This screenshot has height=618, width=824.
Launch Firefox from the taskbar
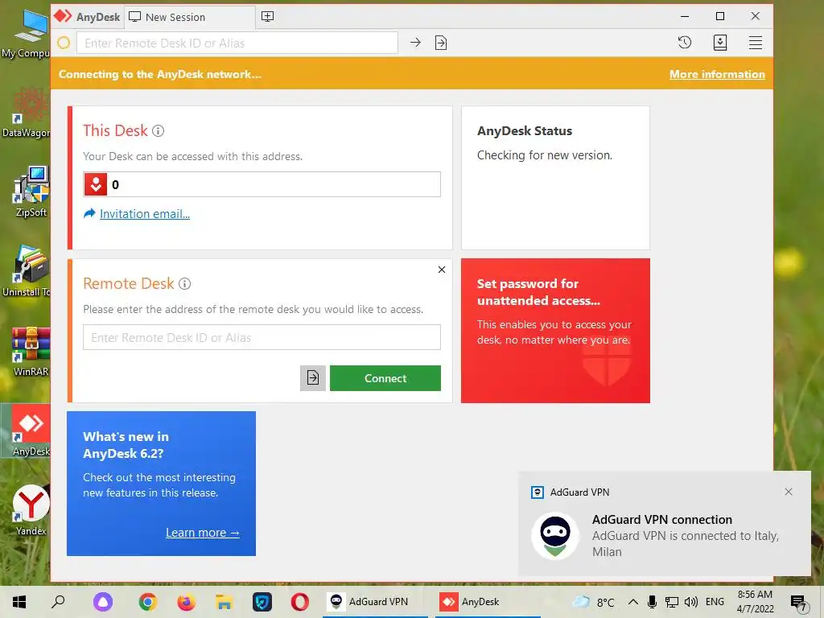click(x=186, y=602)
